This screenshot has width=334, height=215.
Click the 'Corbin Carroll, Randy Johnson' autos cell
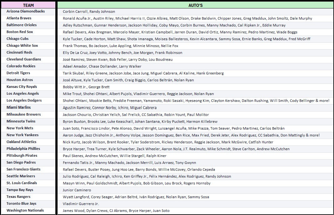[x=195, y=12]
